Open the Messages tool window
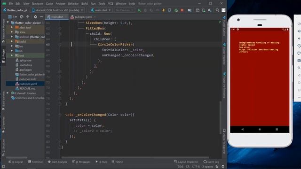Image resolution: width=301 pixels, height=169 pixels. [81, 162]
